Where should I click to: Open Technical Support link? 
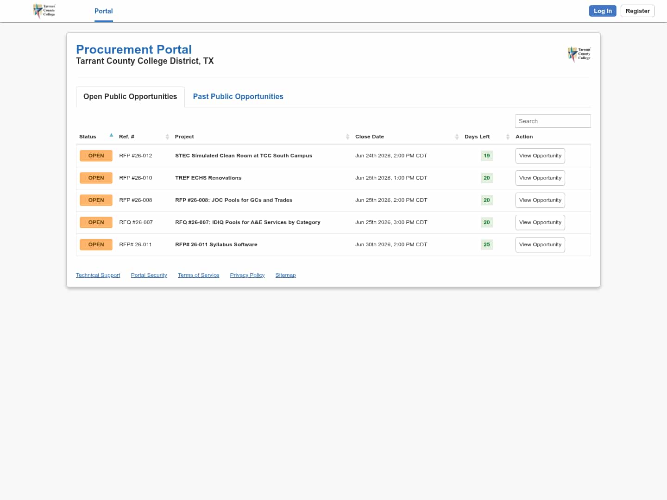tap(98, 275)
